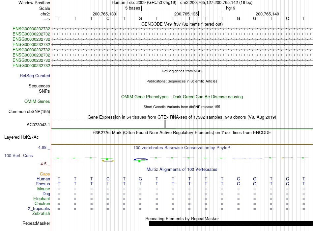Open Publications: Sequences in Scientific Articles title

point(182,81)
